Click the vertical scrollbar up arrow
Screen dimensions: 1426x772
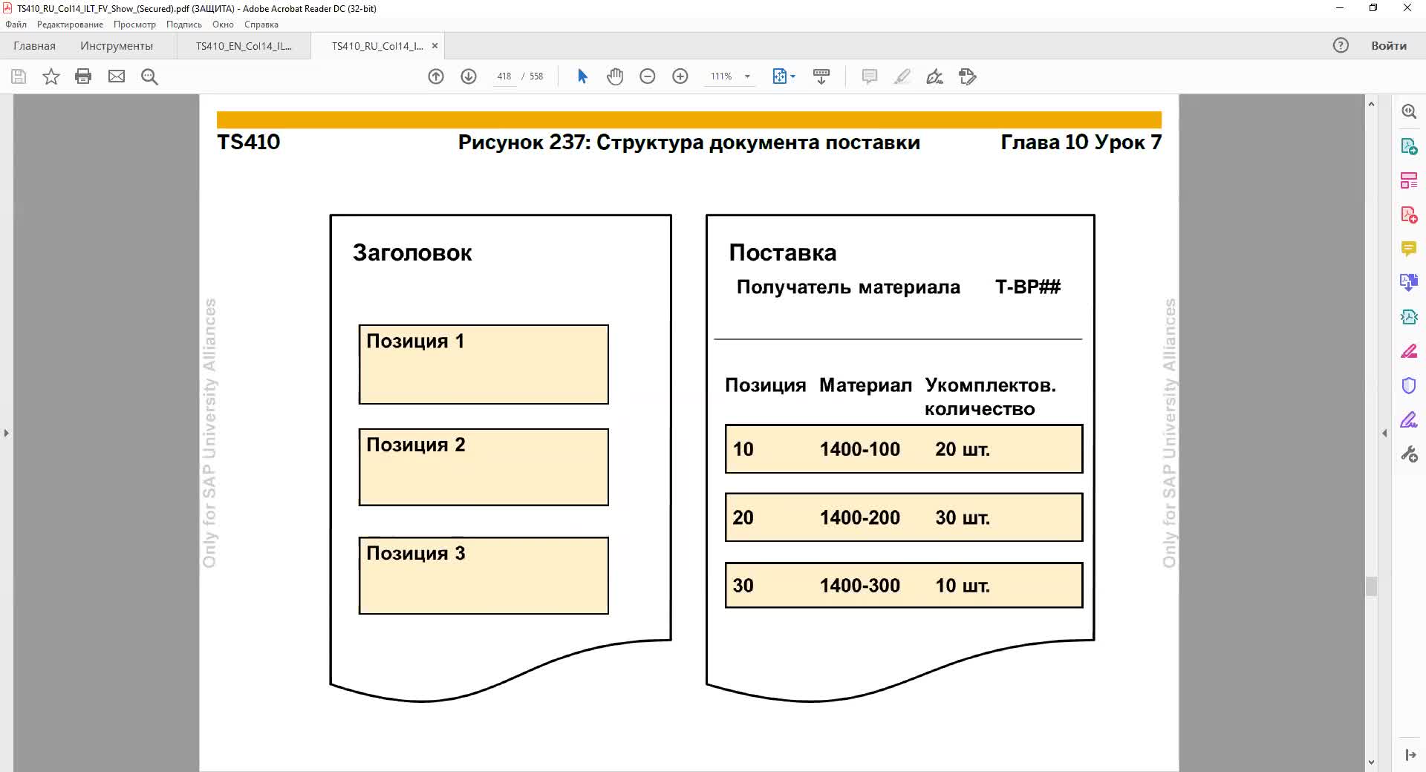tap(1371, 104)
